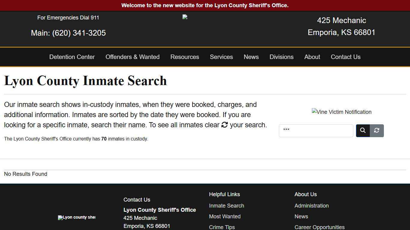Open the Vine Victim Notification banner
Screen dimensions: 410x230
(x=341, y=112)
